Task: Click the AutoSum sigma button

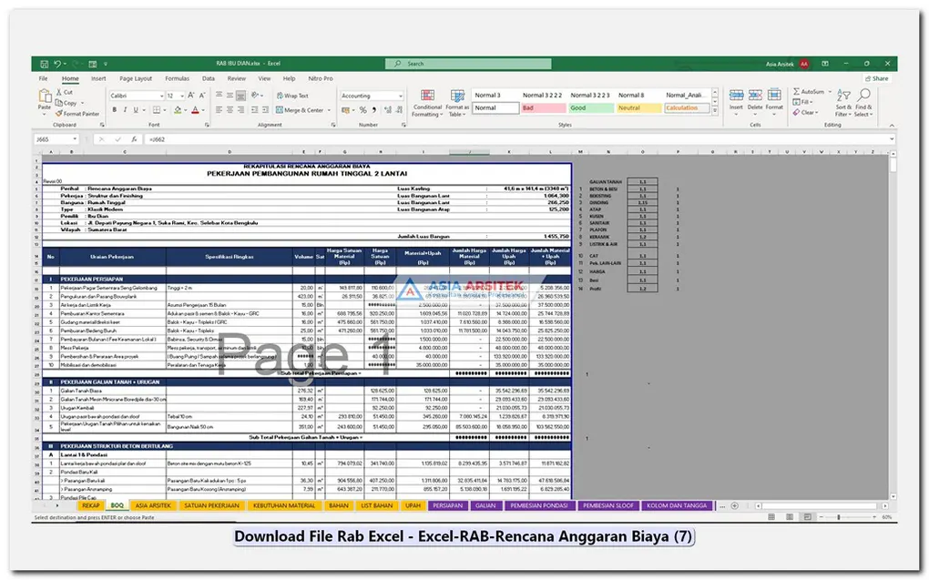Action: 810,92
